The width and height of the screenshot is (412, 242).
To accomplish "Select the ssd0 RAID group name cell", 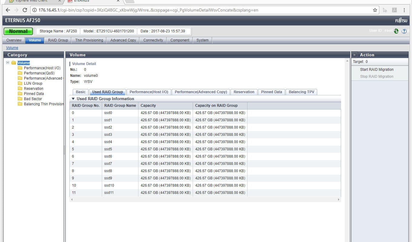I will 120,113.
